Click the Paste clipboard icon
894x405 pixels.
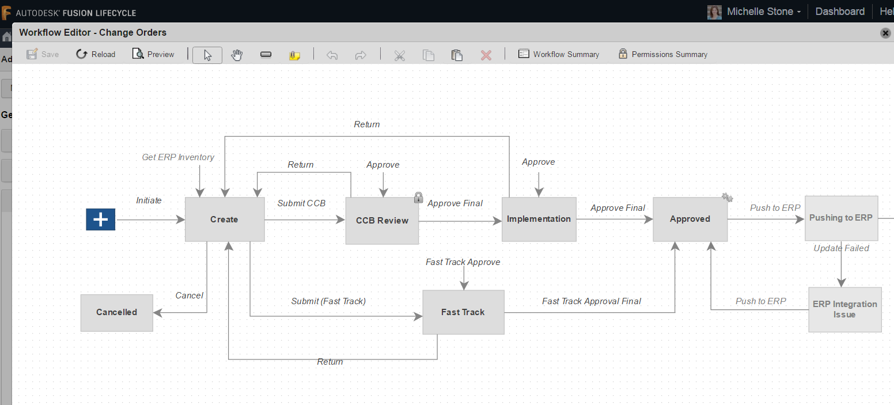coord(457,54)
